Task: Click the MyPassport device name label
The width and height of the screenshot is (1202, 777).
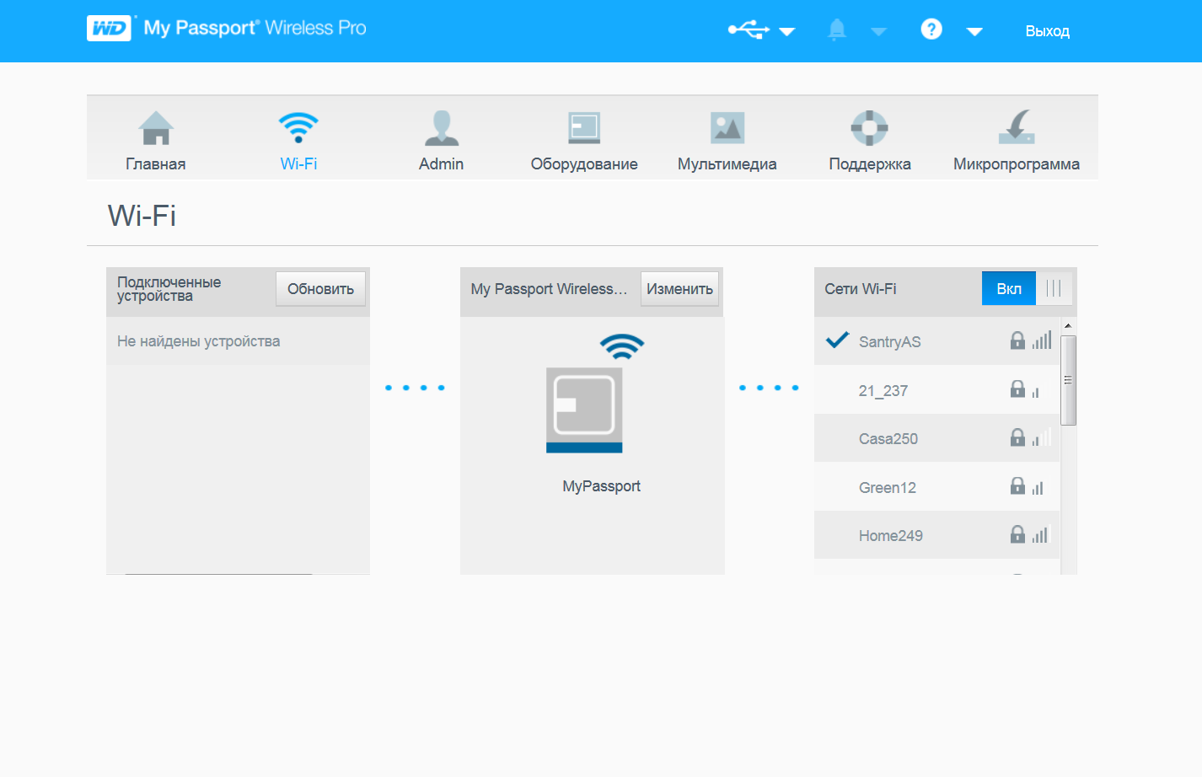Action: coord(601,486)
